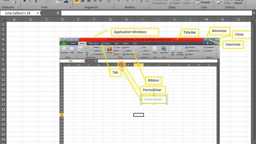Select the Title Bar callout box
Image resolution: width=256 pixels, height=144 pixels.
pyautogui.click(x=190, y=32)
